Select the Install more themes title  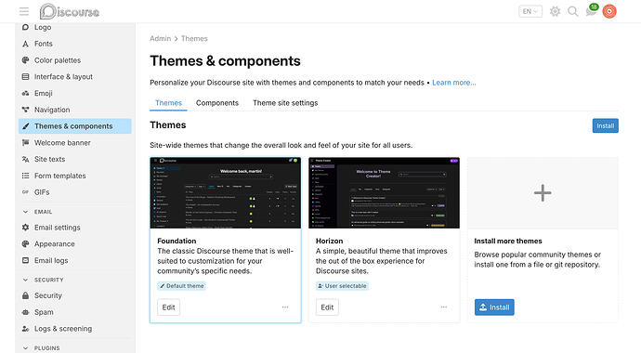click(x=508, y=241)
